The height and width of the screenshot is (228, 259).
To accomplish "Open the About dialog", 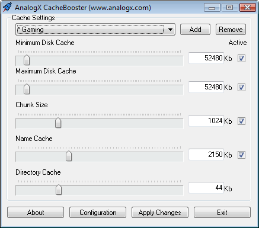I will click(36, 213).
